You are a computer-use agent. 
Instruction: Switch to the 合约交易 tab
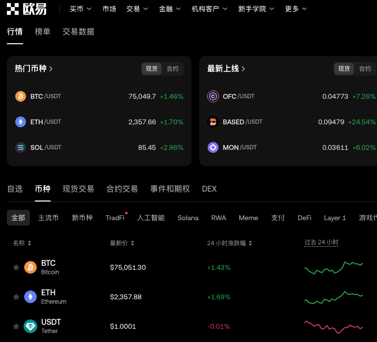122,189
